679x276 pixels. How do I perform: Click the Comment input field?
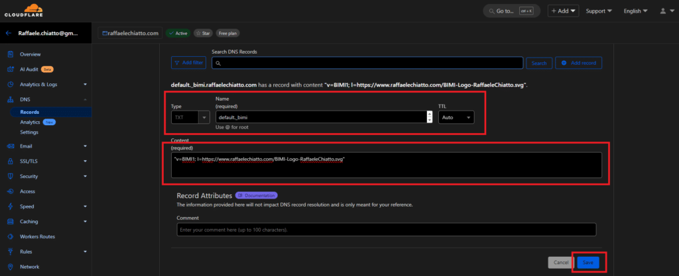(x=387, y=230)
